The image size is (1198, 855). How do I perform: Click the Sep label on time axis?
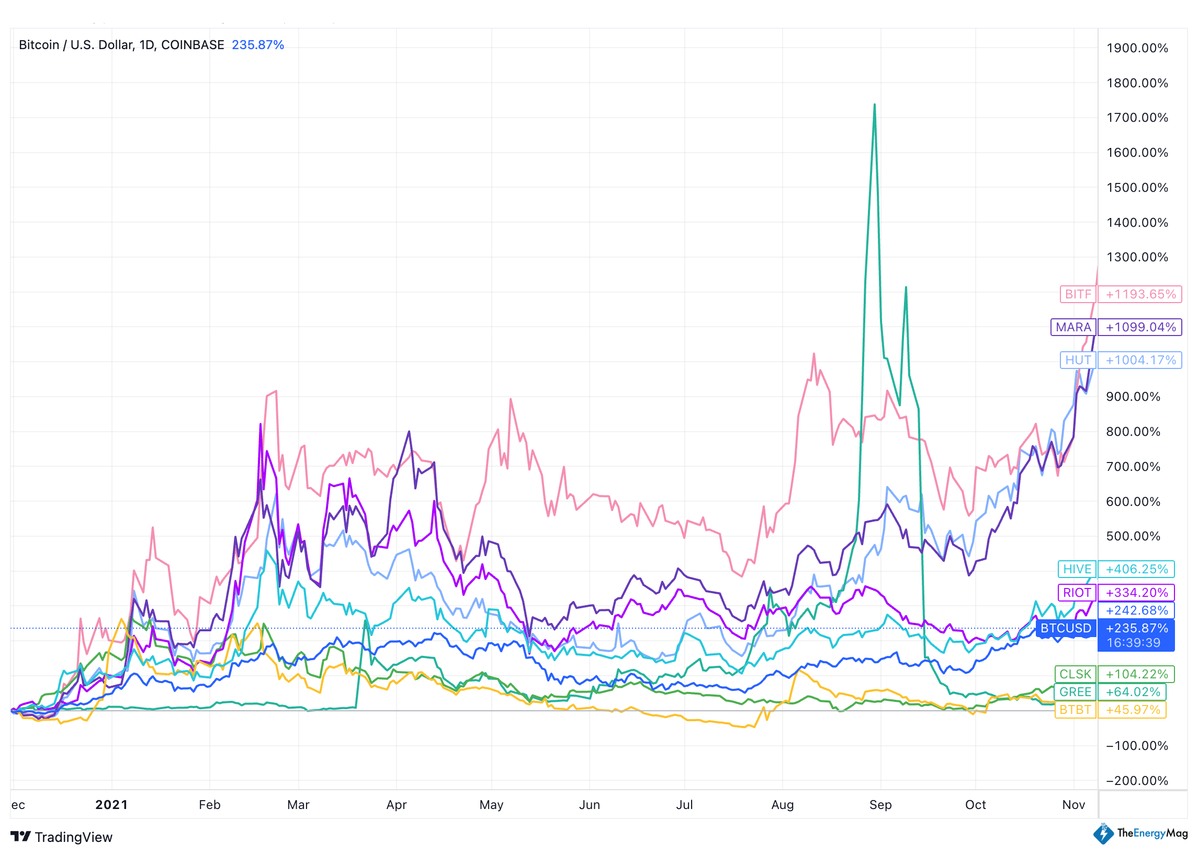point(880,805)
